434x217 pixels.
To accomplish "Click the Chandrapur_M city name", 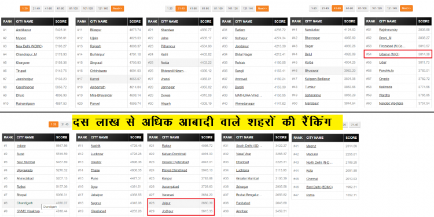I will (27, 54).
